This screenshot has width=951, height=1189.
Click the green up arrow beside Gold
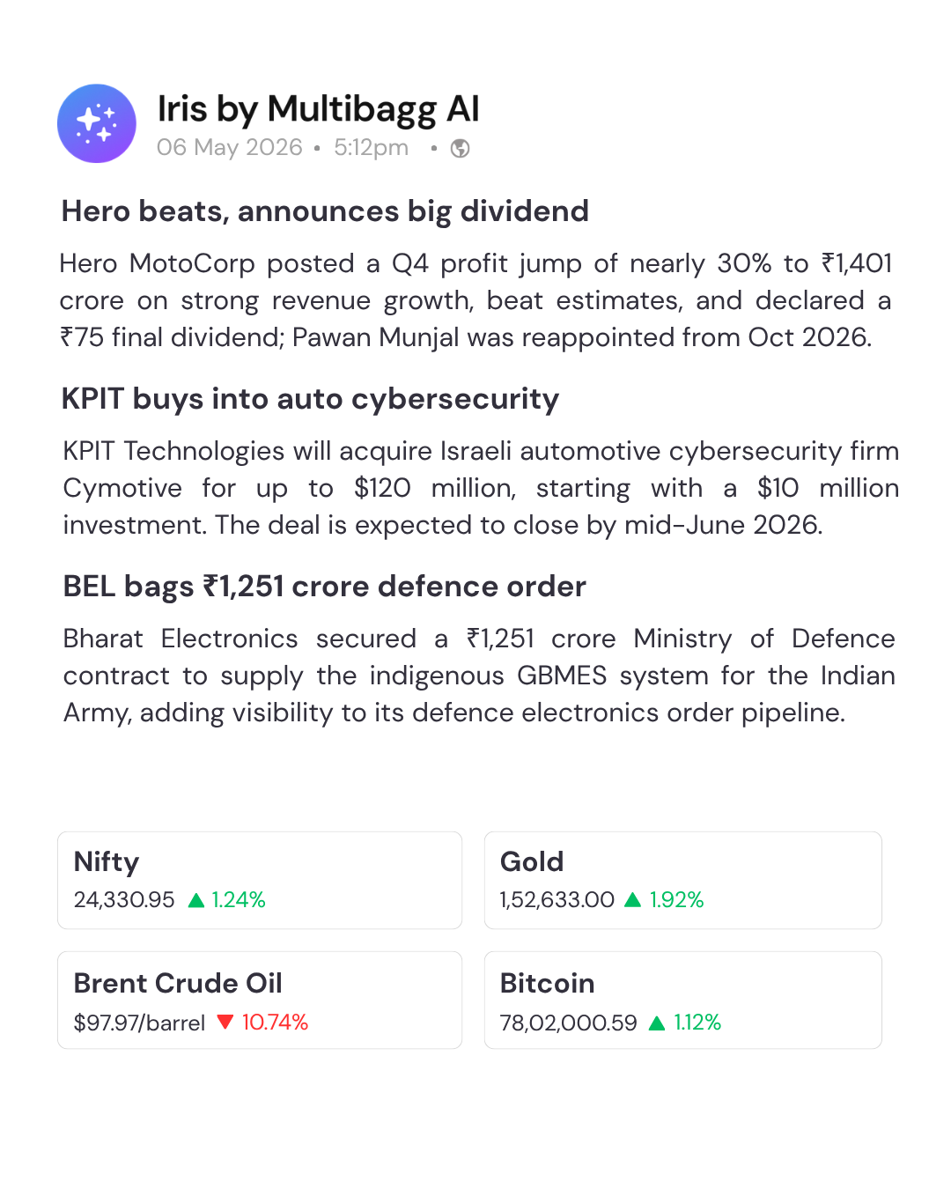632,900
